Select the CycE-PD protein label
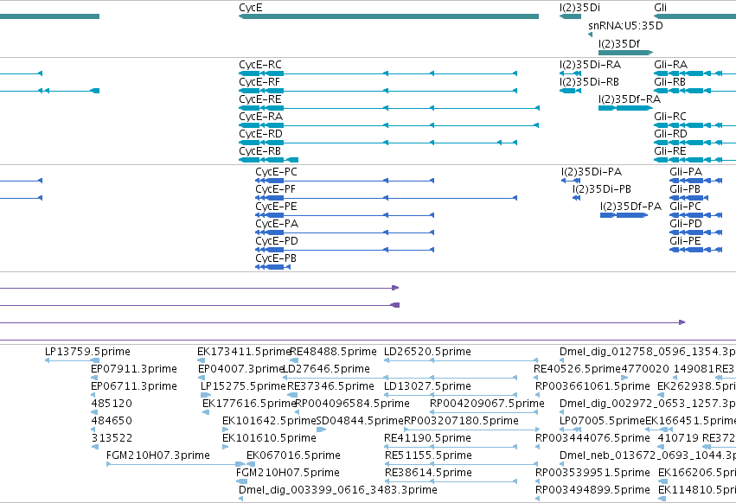Viewport: 736px width, 503px height. 277,241
